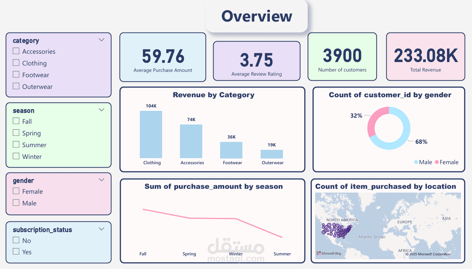
Task: Check the Accessories category checkbox
Action: (16, 51)
